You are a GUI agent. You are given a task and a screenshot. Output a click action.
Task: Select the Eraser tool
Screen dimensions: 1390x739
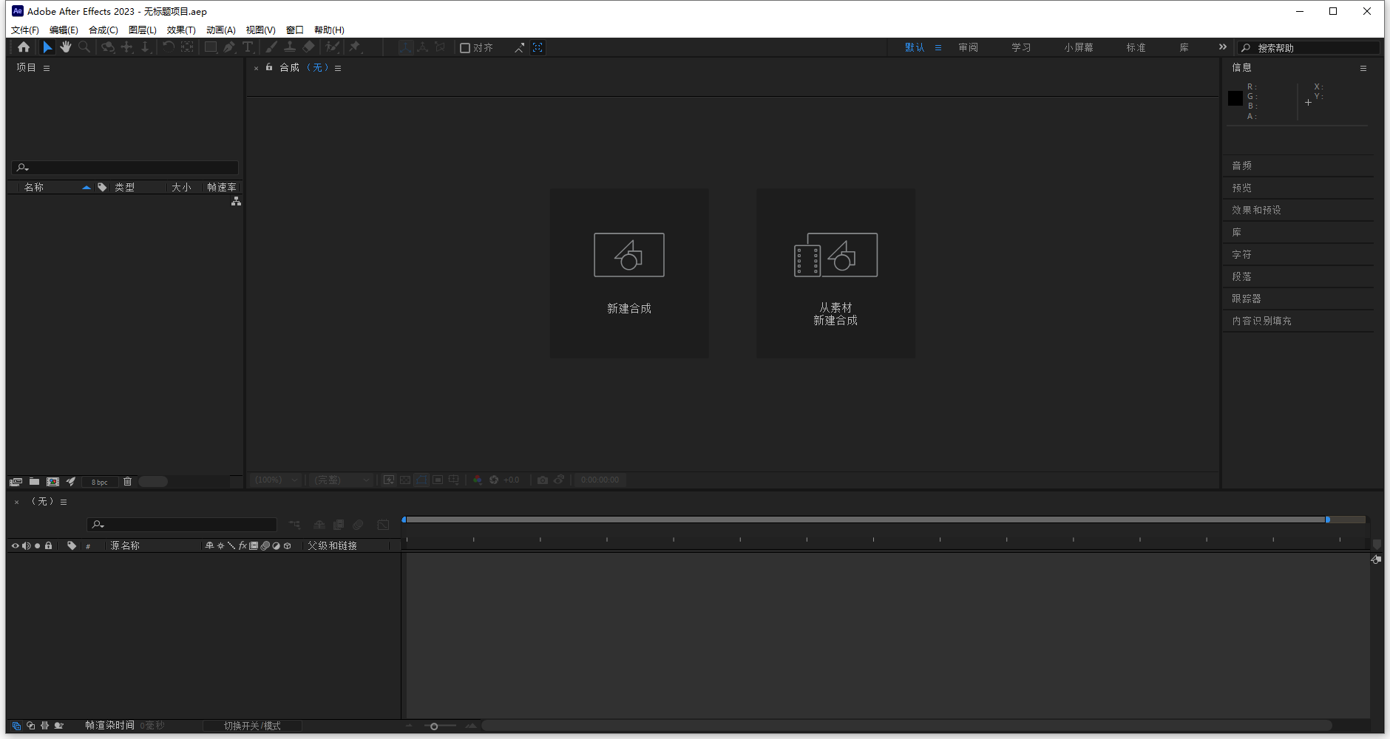[x=308, y=47]
